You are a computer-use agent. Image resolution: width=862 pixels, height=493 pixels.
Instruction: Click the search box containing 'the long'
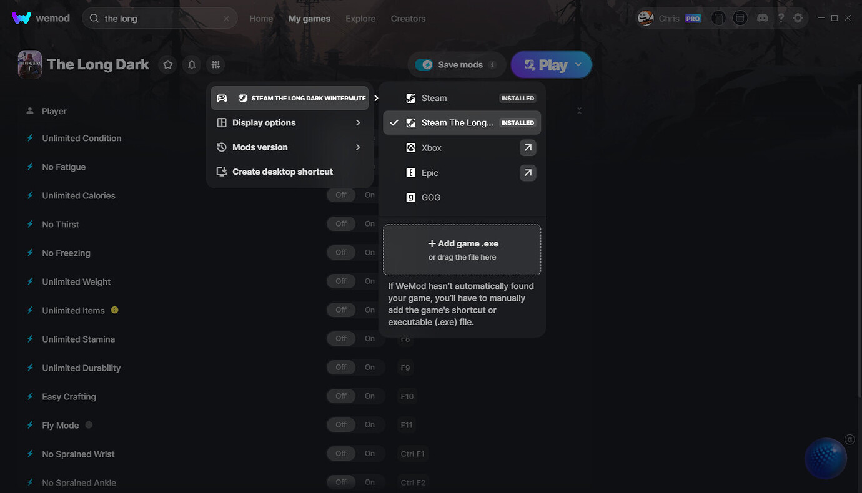159,19
